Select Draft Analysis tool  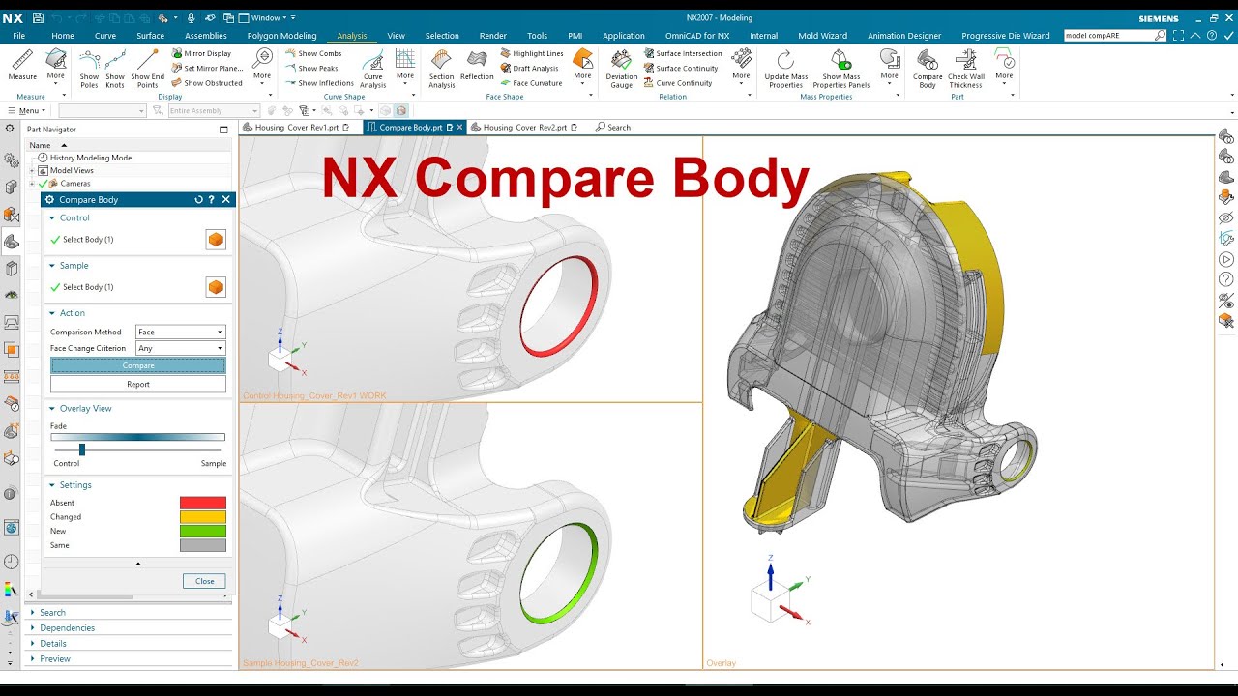tap(529, 69)
